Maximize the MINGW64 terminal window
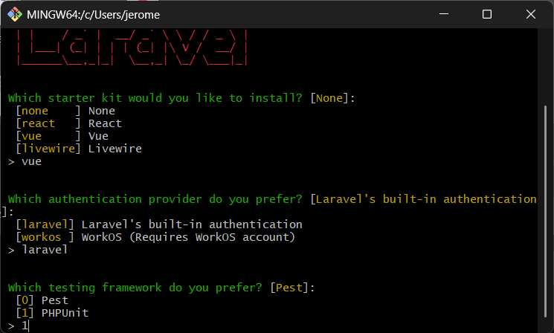This screenshot has width=554, height=333. pos(487,14)
